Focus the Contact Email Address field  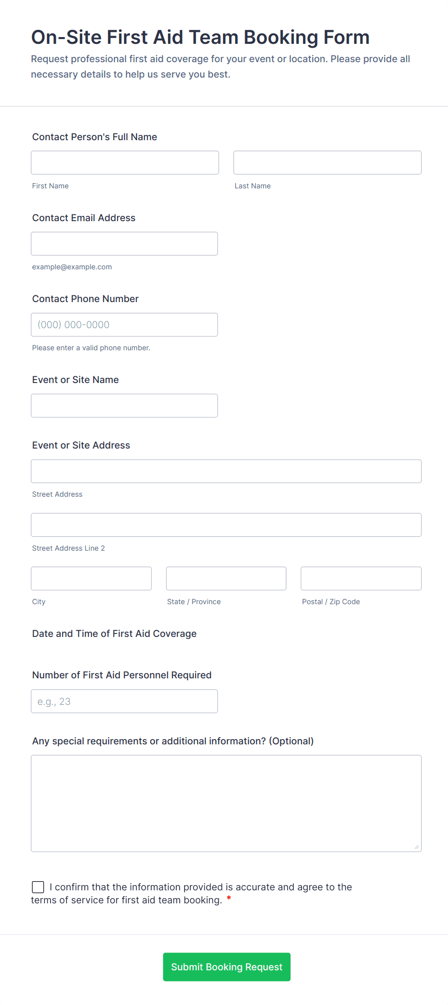124,244
